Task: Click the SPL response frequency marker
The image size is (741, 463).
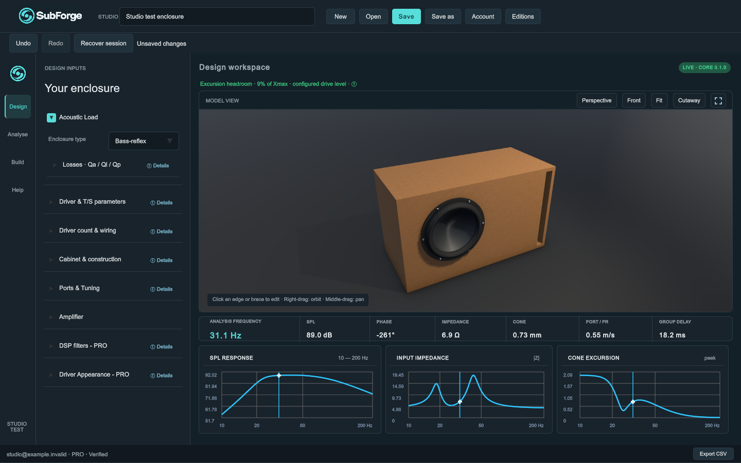Action: [279, 376]
